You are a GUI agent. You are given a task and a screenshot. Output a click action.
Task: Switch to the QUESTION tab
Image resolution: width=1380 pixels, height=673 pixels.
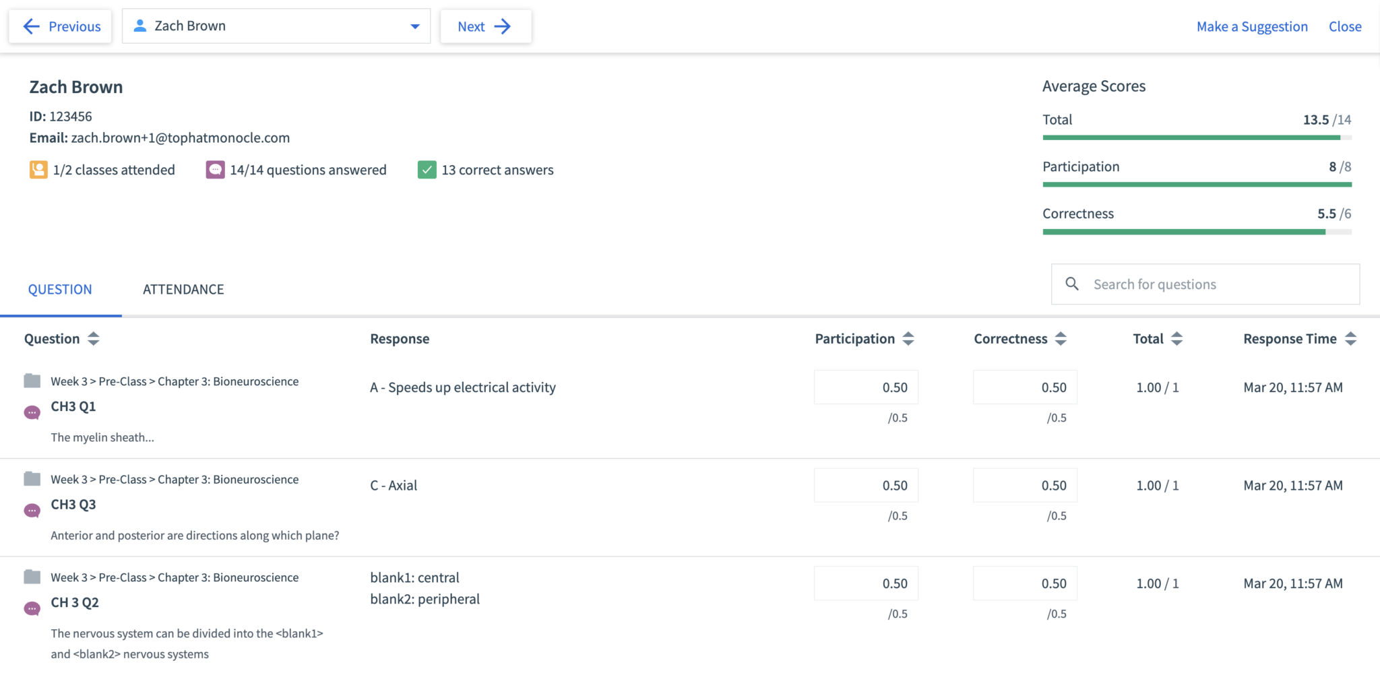point(60,290)
